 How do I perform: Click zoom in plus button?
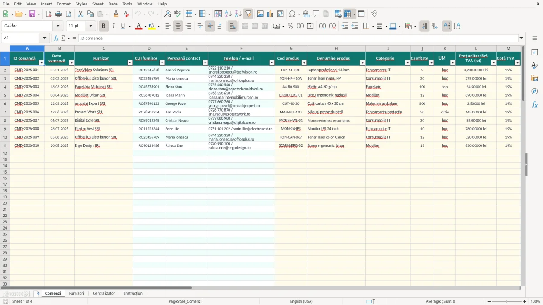pos(525,301)
